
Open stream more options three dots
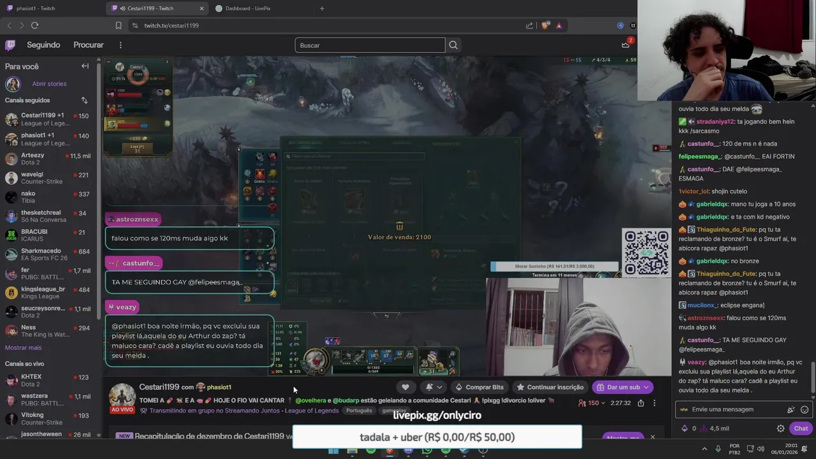point(654,403)
